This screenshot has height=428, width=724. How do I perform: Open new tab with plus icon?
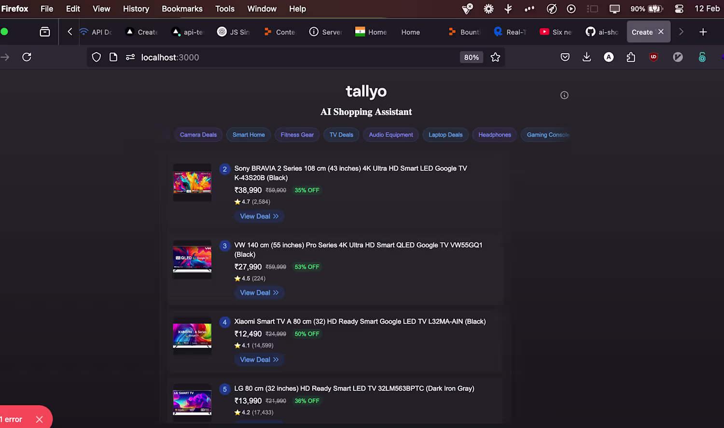pos(703,32)
